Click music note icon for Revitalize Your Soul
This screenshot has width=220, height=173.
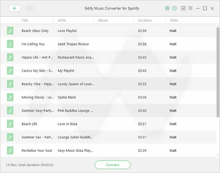[10, 150]
